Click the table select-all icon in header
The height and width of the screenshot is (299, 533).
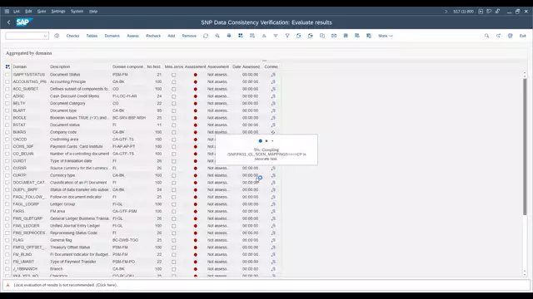coord(7,66)
